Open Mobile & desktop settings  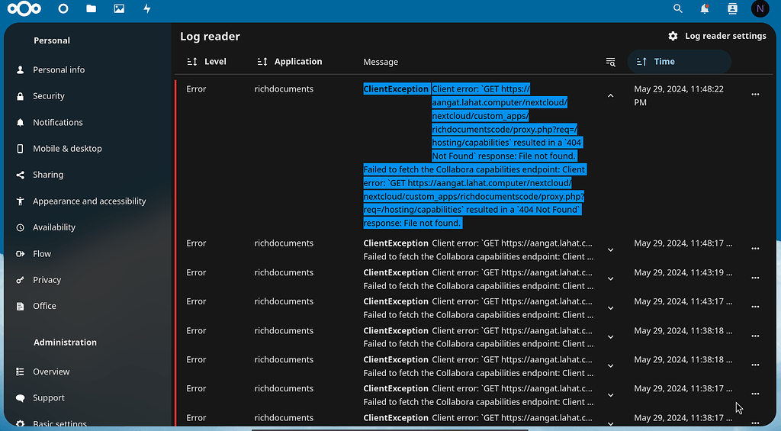click(x=67, y=149)
